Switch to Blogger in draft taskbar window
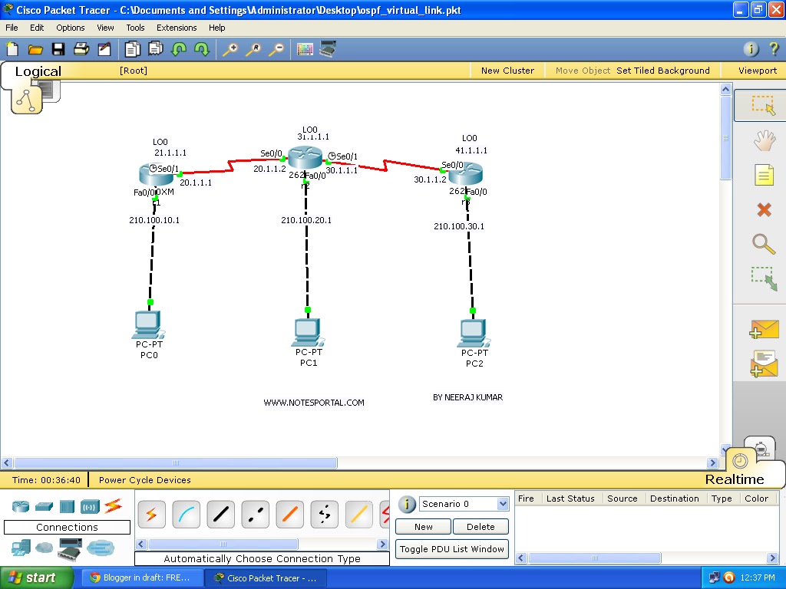This screenshot has height=589, width=786. (141, 577)
